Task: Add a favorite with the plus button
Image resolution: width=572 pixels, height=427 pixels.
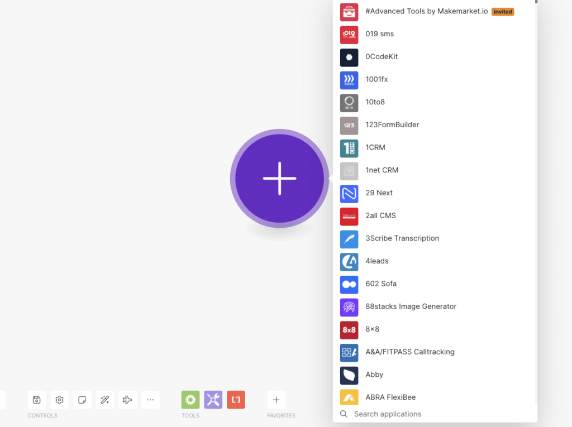Action: 276,400
